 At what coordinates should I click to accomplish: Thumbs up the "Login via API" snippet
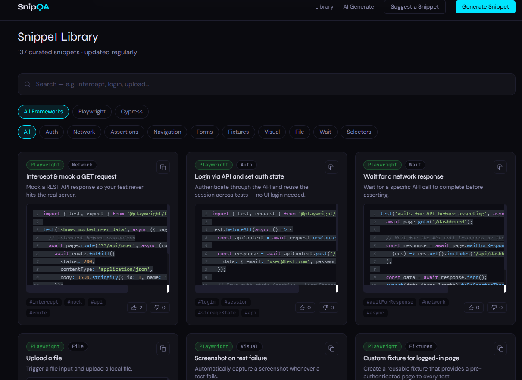(305, 307)
